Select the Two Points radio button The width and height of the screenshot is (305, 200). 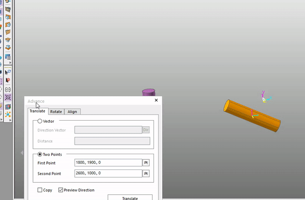[x=40, y=154]
